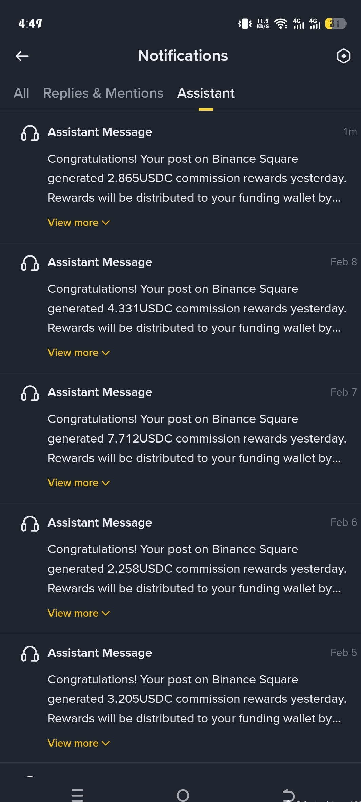Expand View more on 2.865USDC message
This screenshot has height=802, width=361.
[x=79, y=223]
